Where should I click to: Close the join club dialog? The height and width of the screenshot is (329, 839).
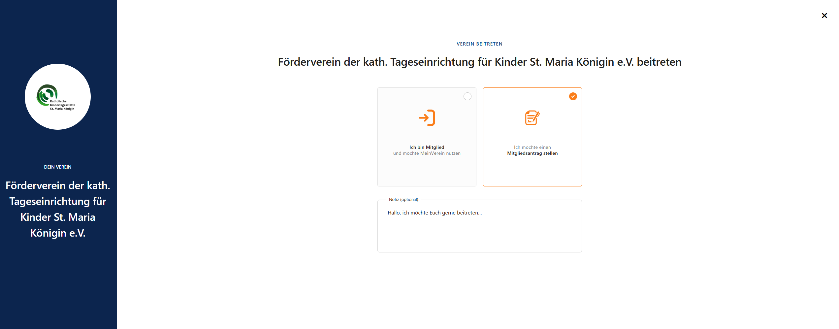(824, 16)
